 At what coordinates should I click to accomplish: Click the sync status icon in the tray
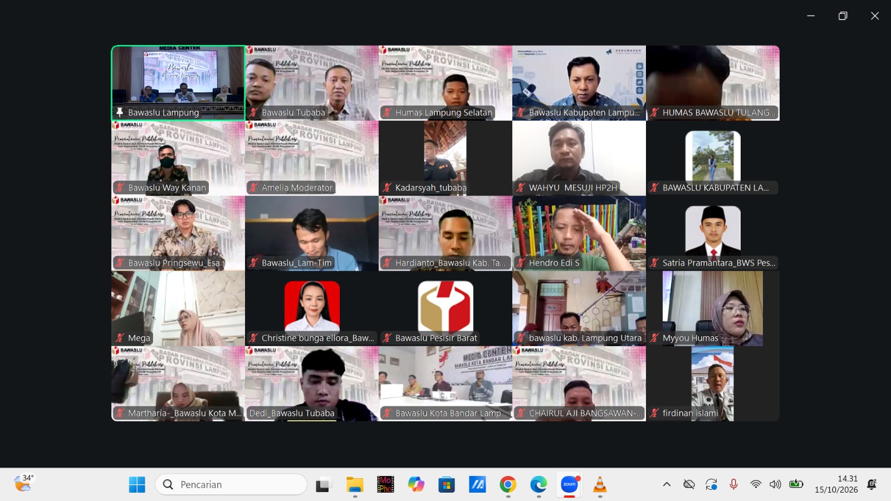point(711,484)
